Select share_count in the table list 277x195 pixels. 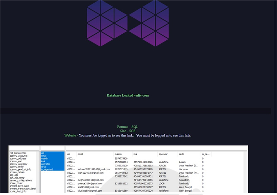click(16, 183)
